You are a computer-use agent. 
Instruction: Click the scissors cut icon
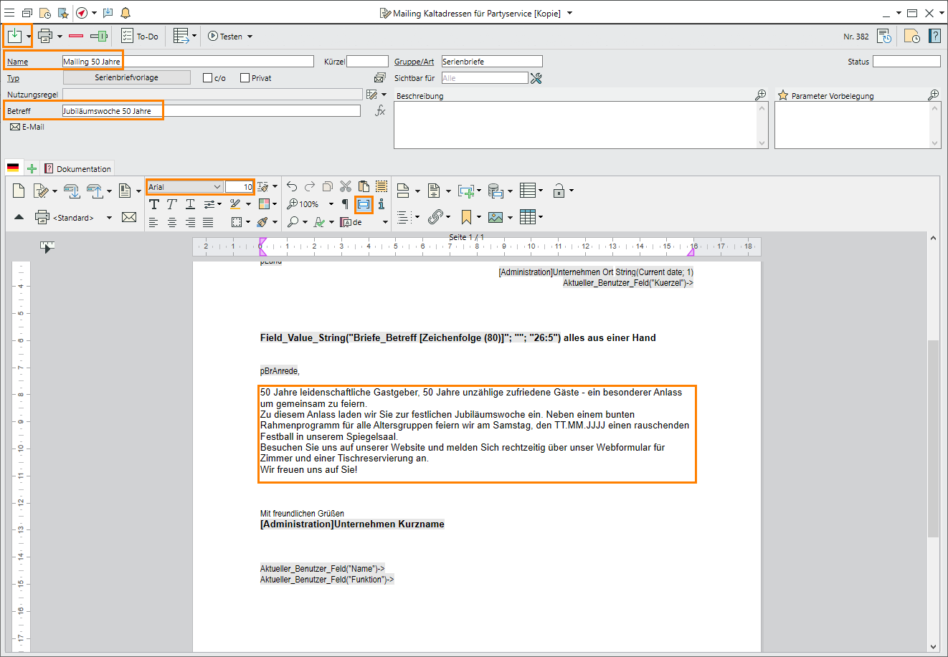[346, 187]
